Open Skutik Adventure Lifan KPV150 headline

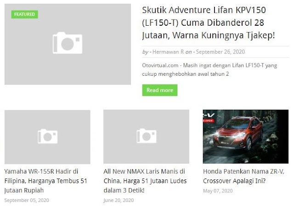[209, 22]
